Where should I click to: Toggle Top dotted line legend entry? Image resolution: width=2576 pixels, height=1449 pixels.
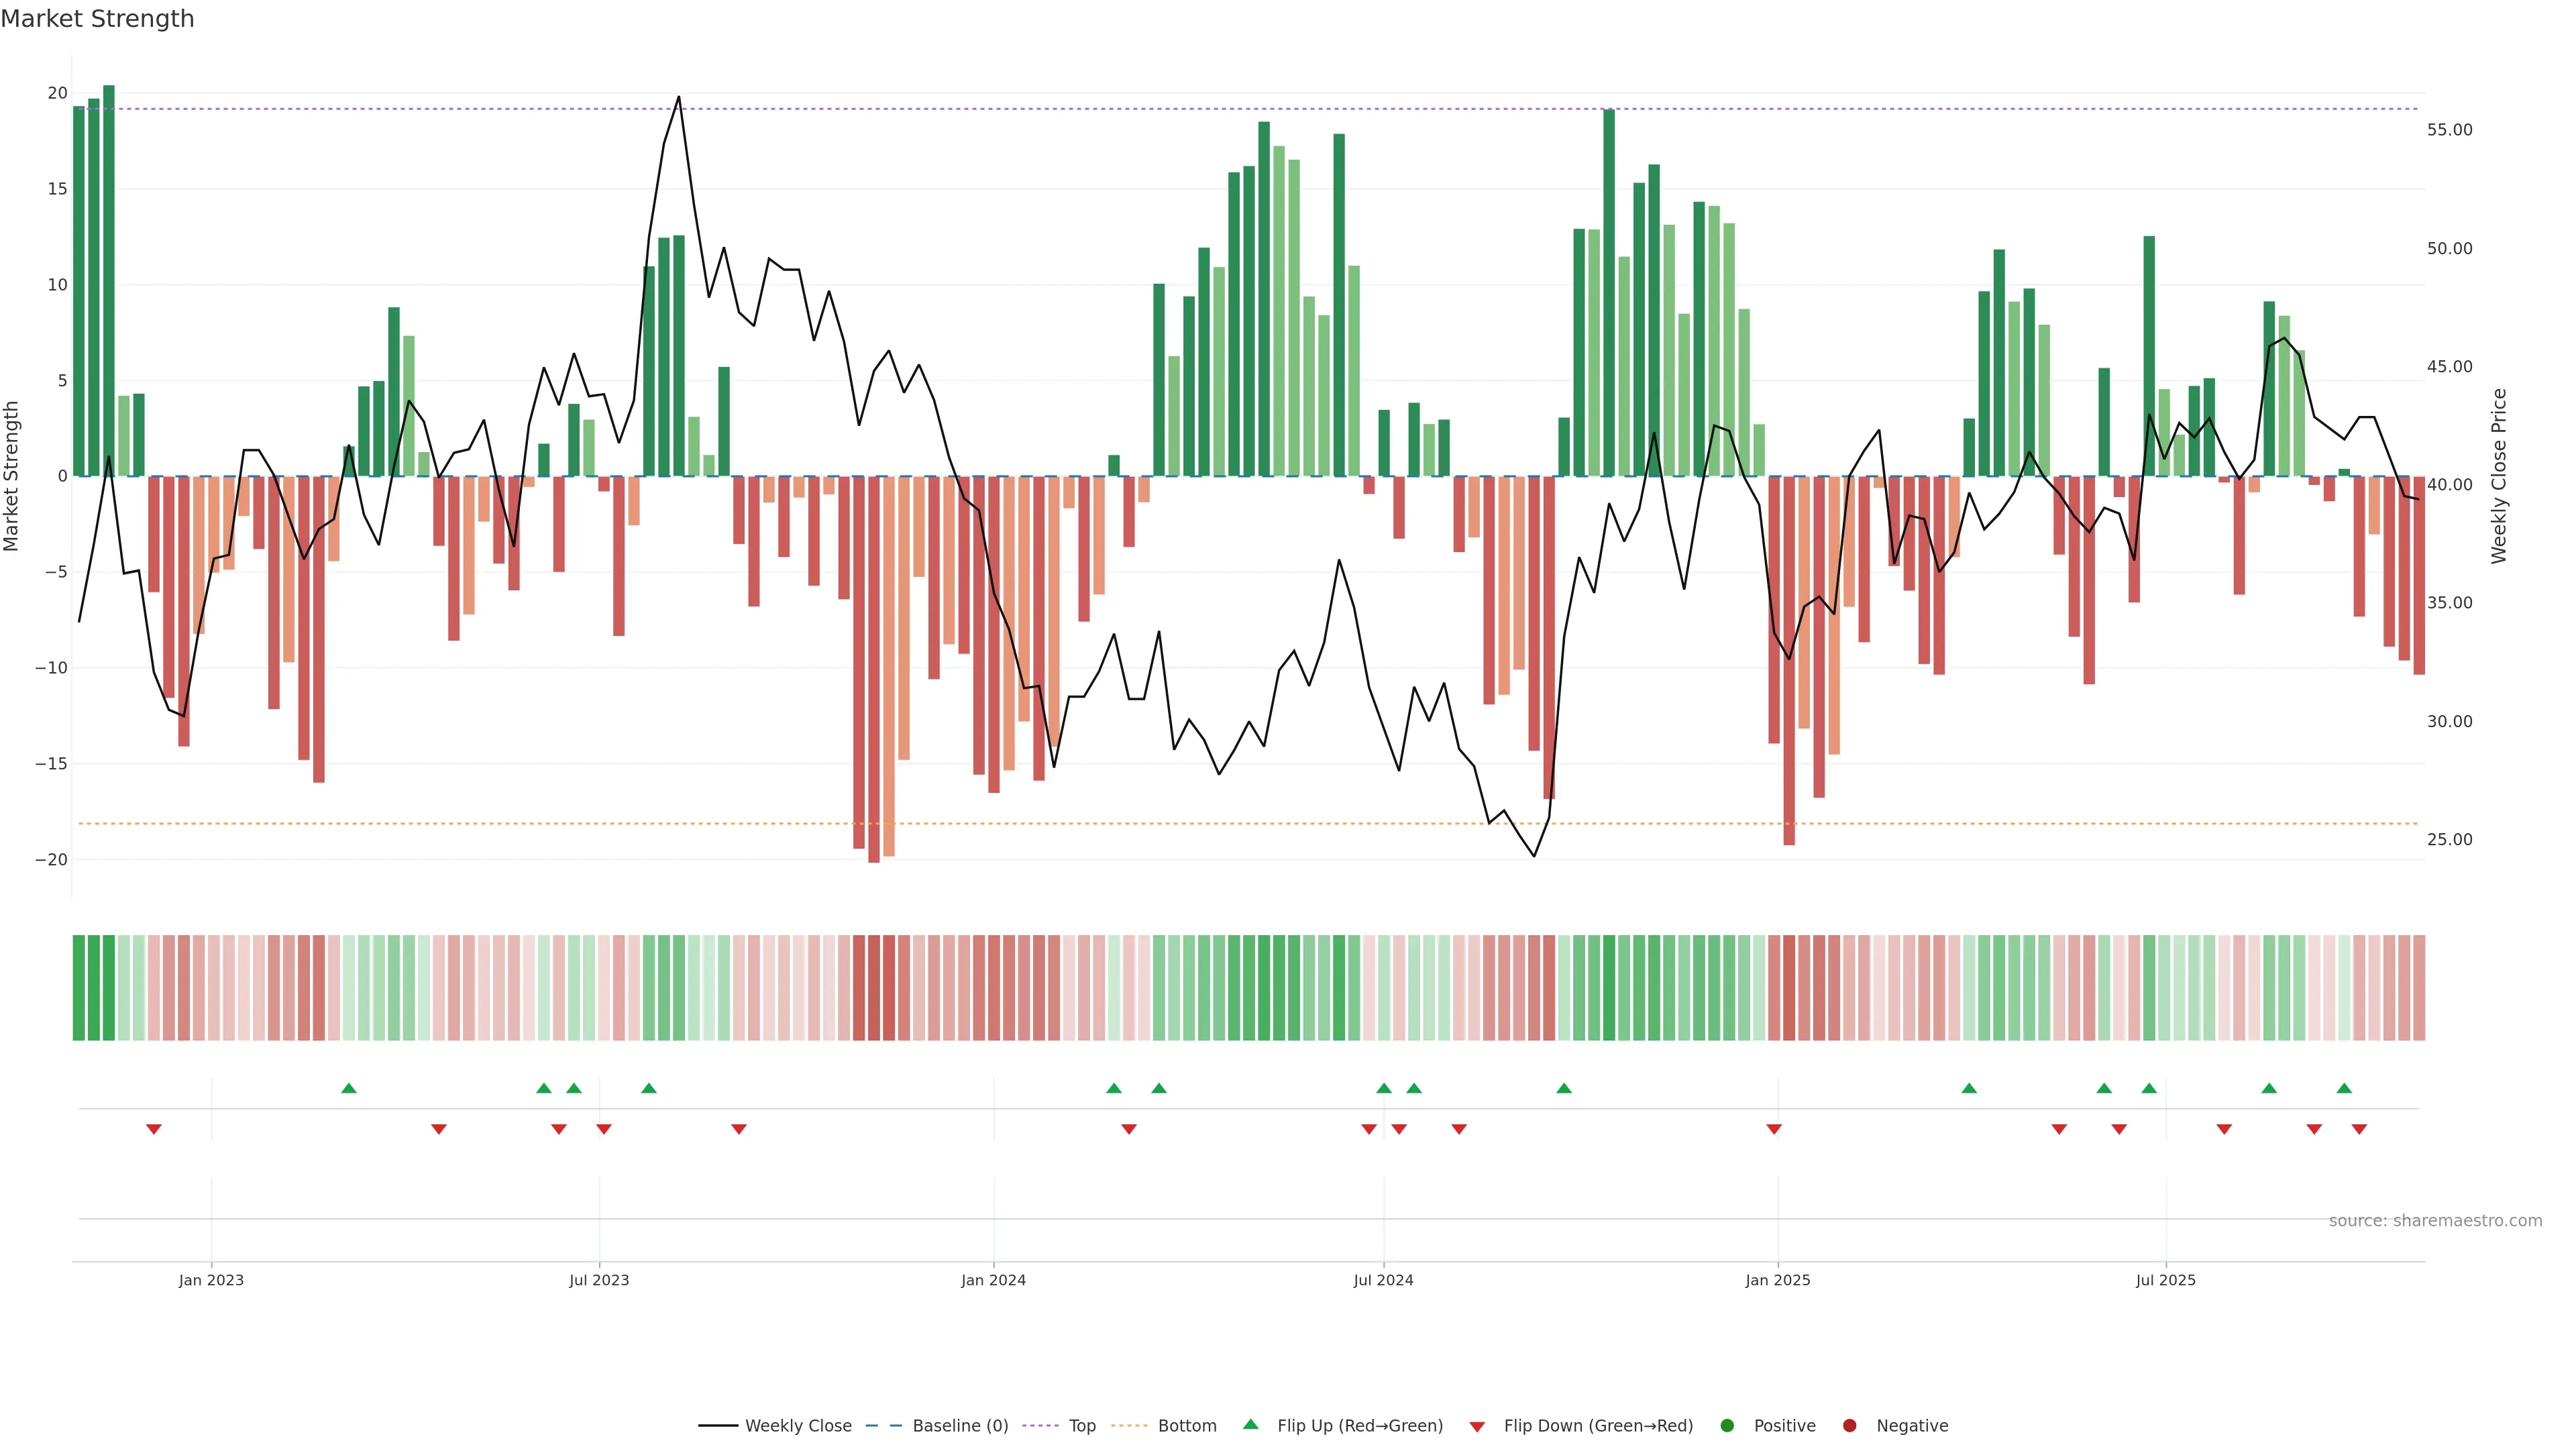click(1081, 1425)
